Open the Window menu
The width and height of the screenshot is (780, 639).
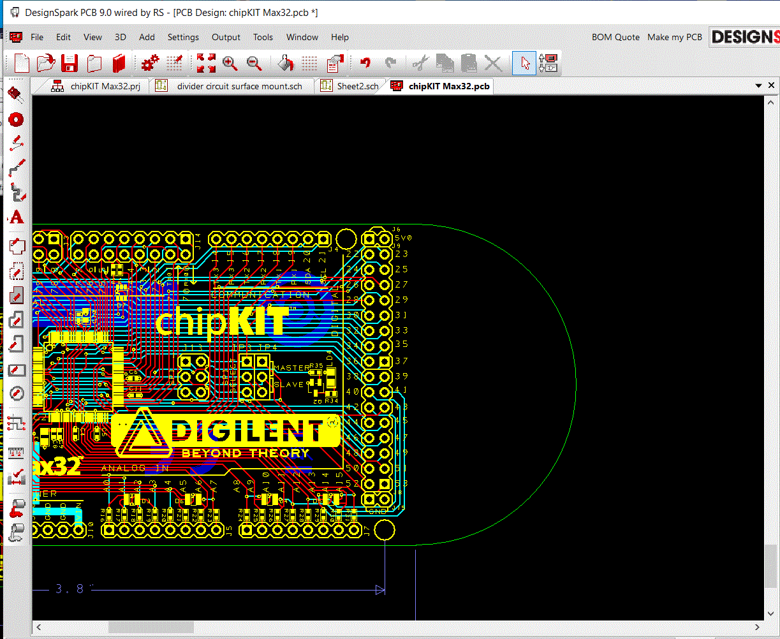[x=302, y=37]
